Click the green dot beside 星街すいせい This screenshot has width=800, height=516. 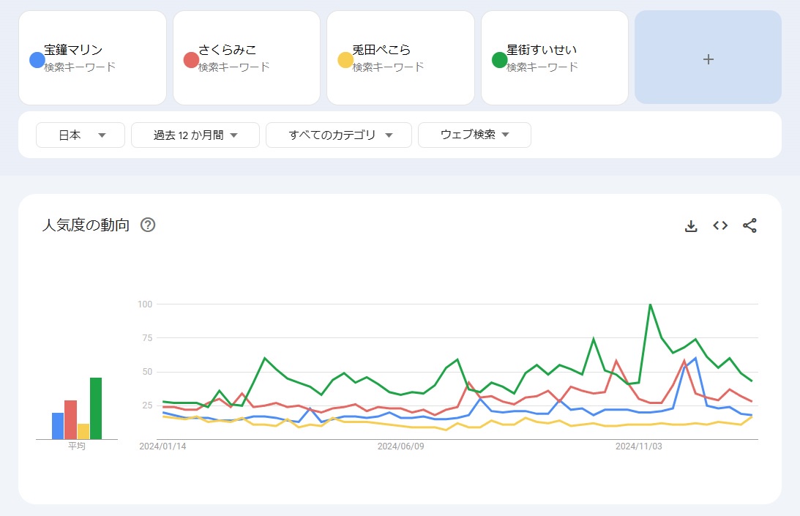499,59
